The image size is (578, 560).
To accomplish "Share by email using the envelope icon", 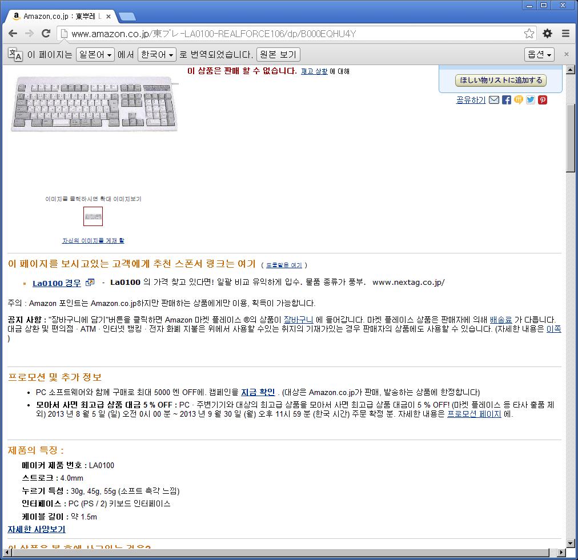I will (x=494, y=100).
